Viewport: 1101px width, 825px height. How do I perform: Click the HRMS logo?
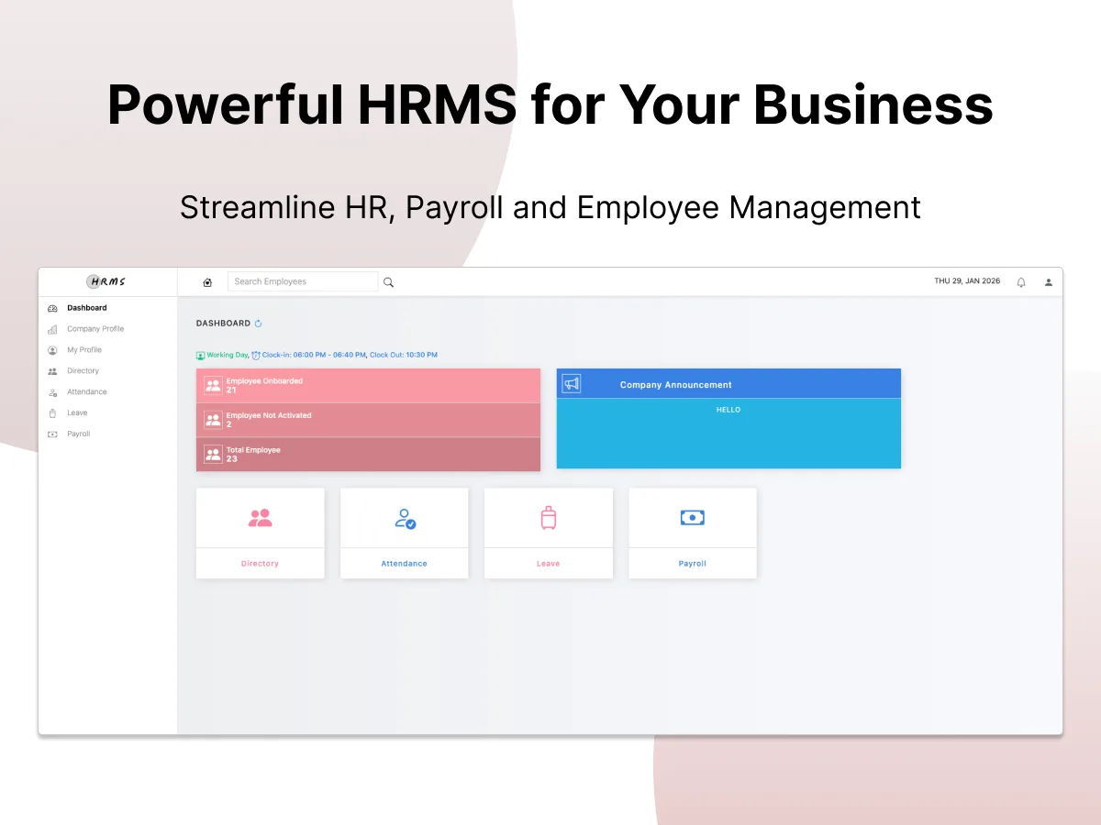point(107,281)
